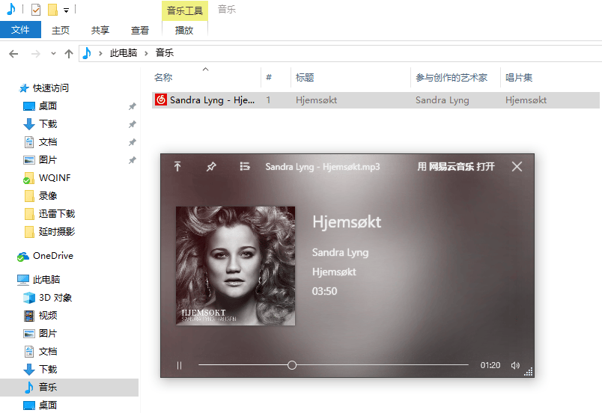
Task: Click the Hjemsøkt album cover art
Action: tap(235, 266)
